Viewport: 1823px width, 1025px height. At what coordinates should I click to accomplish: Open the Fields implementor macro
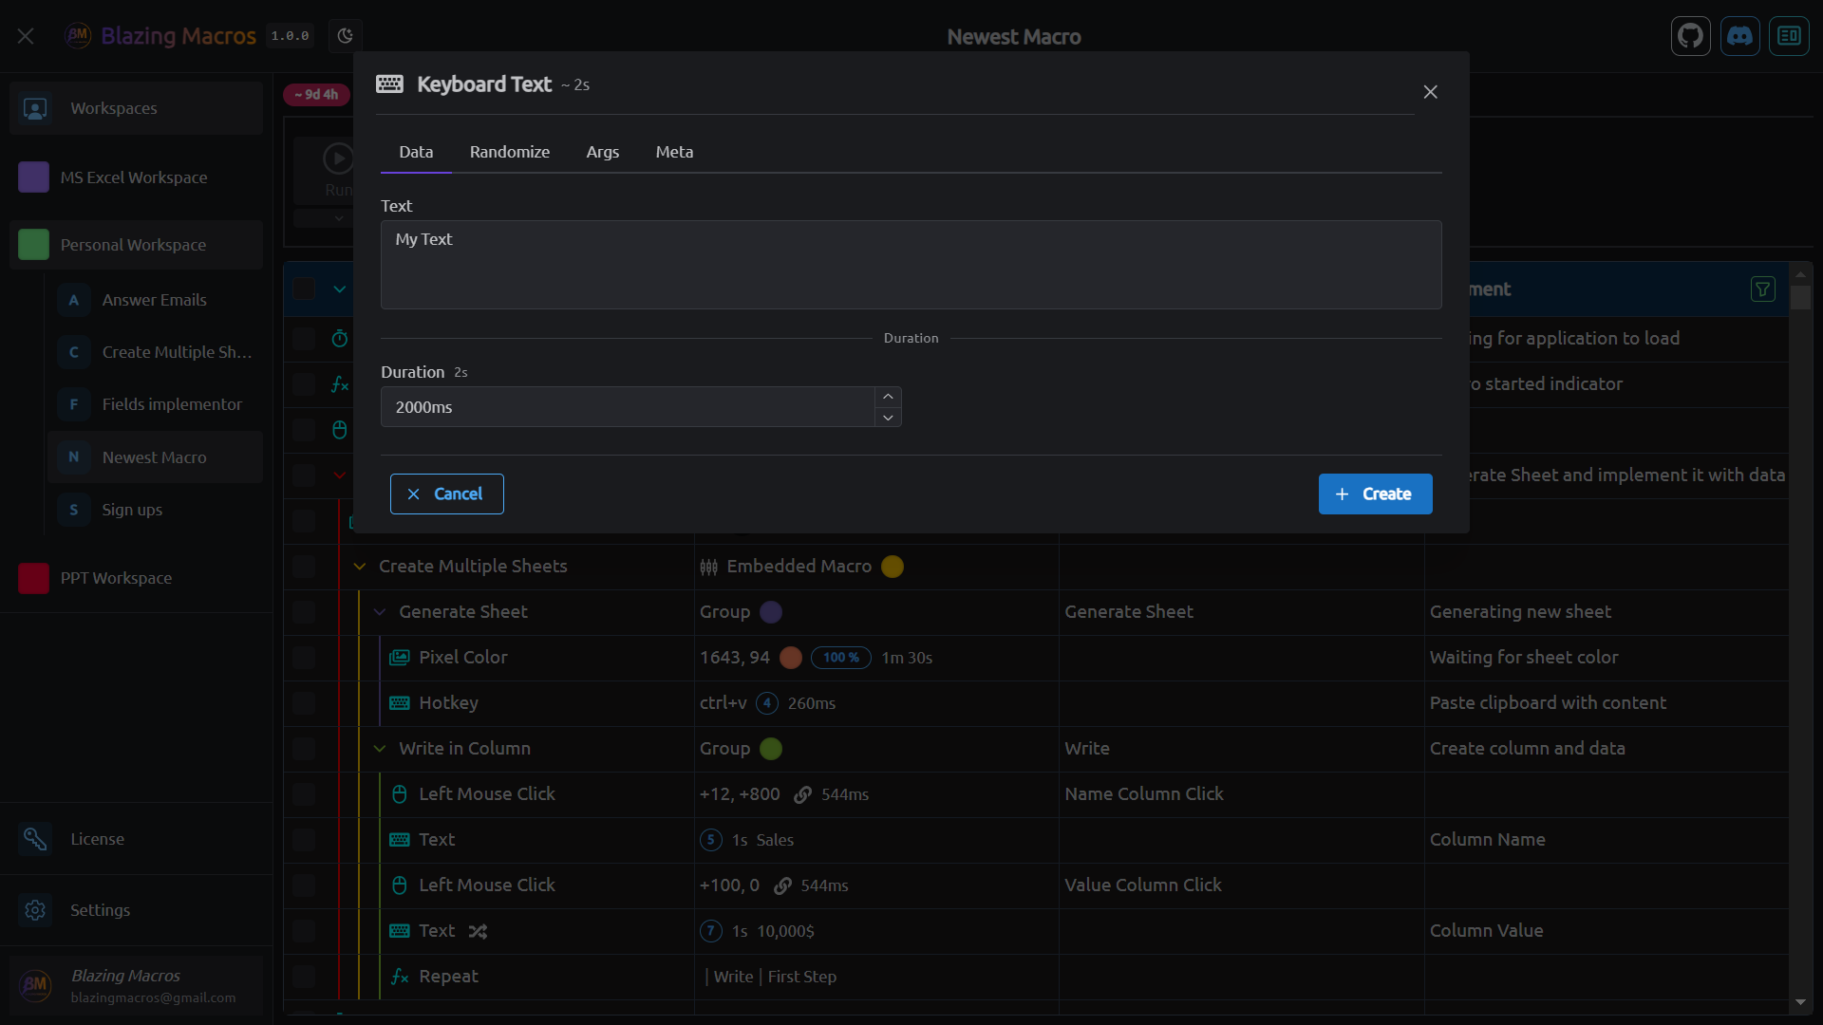coord(155,404)
